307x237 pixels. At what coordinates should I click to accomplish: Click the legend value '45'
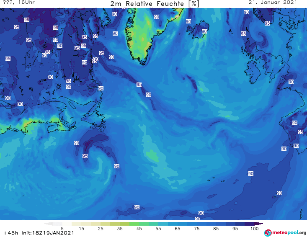point(139,229)
